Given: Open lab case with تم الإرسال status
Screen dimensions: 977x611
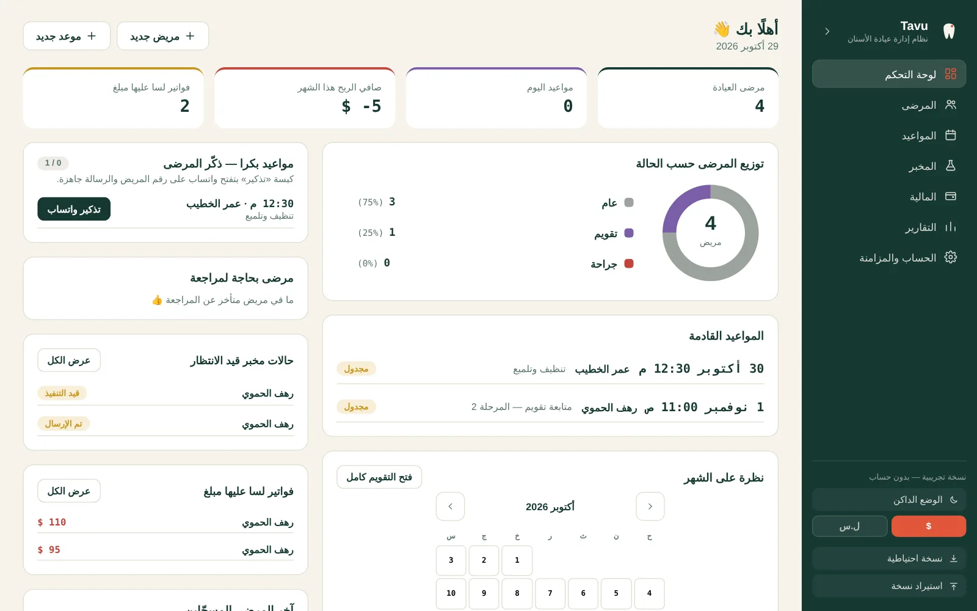Looking at the screenshot, I should click(x=165, y=424).
